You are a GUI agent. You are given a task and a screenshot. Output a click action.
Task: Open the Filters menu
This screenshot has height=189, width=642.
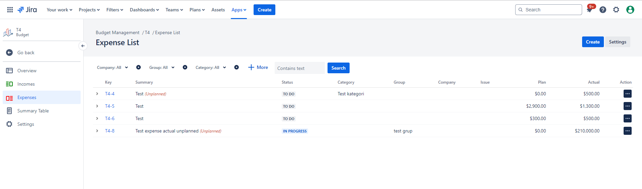[x=115, y=10]
